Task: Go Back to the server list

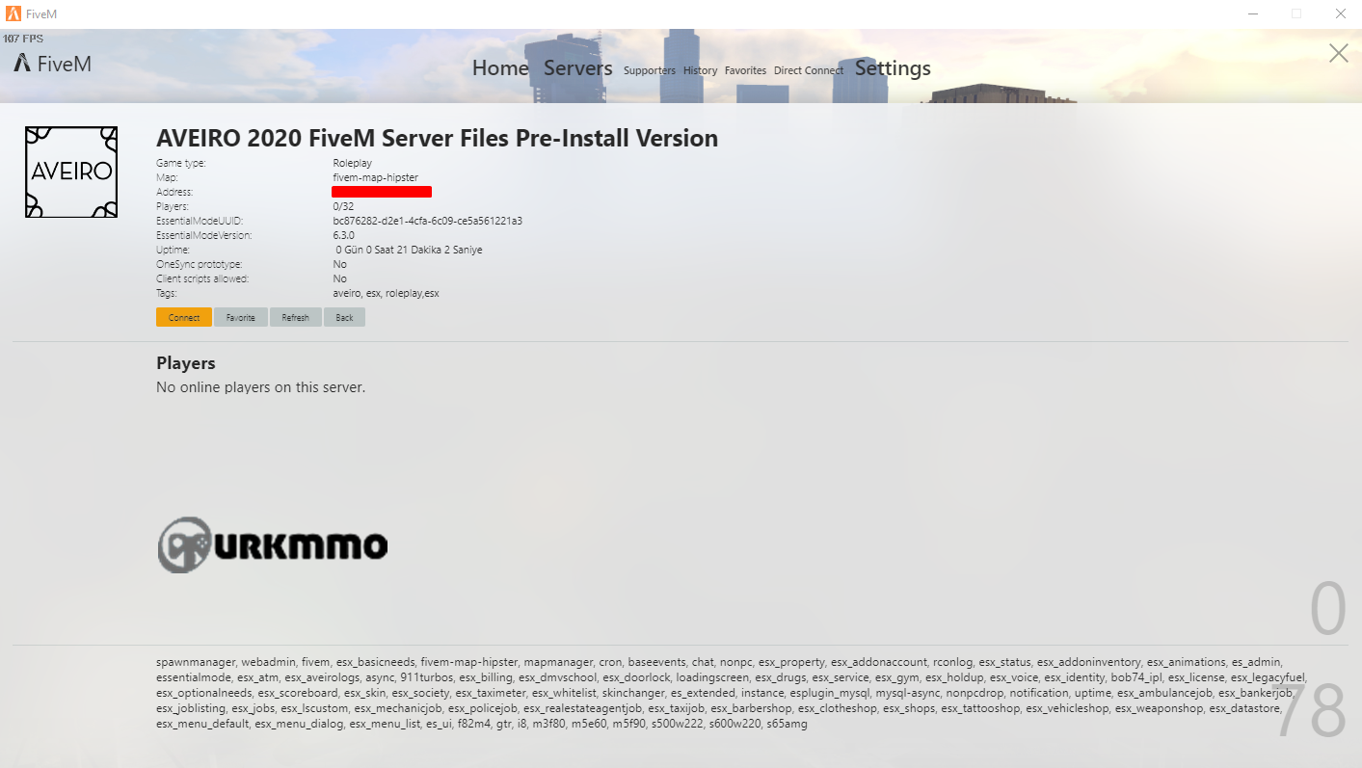Action: pos(344,317)
